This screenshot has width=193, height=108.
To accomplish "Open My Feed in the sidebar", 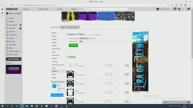I will coord(11,45).
